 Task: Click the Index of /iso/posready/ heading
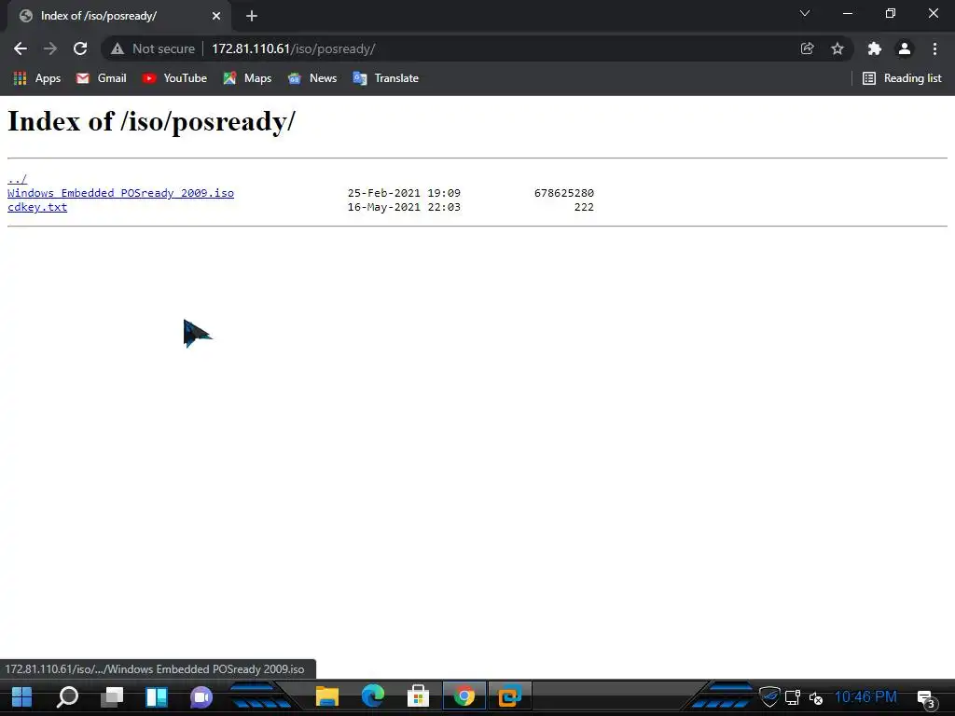click(151, 121)
